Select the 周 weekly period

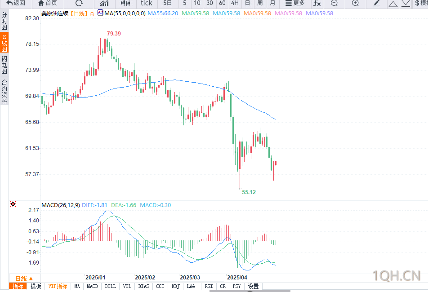coord(260,3)
